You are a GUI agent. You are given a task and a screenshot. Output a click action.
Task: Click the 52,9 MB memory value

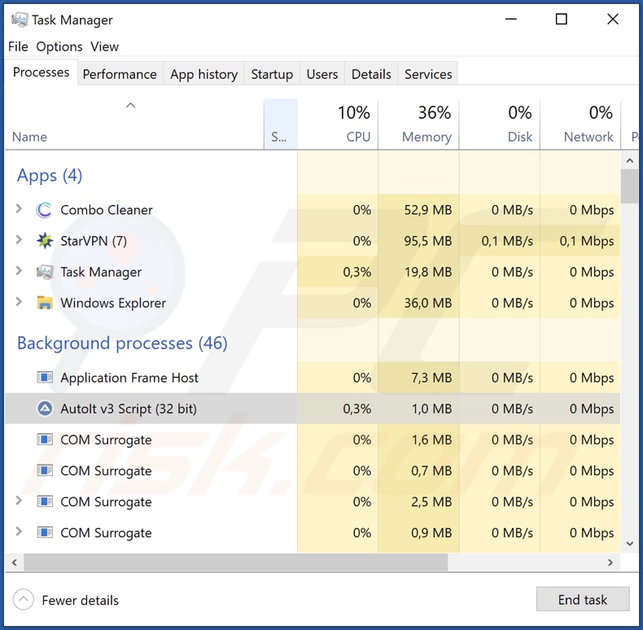point(427,210)
